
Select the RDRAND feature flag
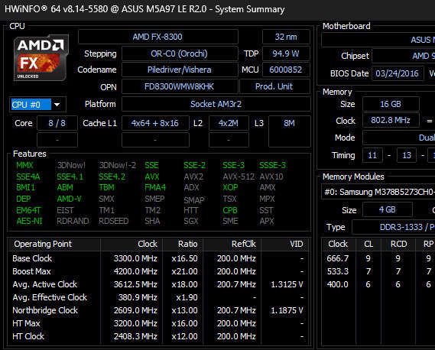coord(73,221)
